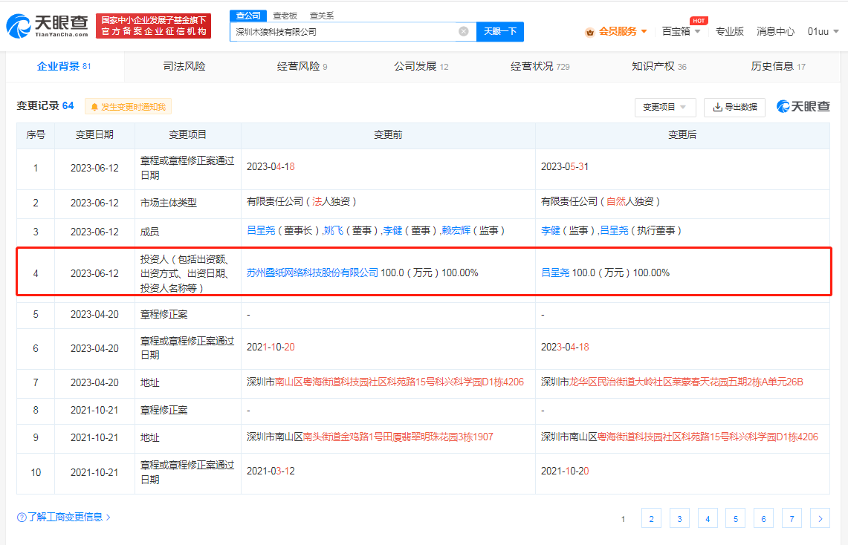848x545 pixels.
Task: Click the TianYanCha logo
Action: pyautogui.click(x=48, y=26)
